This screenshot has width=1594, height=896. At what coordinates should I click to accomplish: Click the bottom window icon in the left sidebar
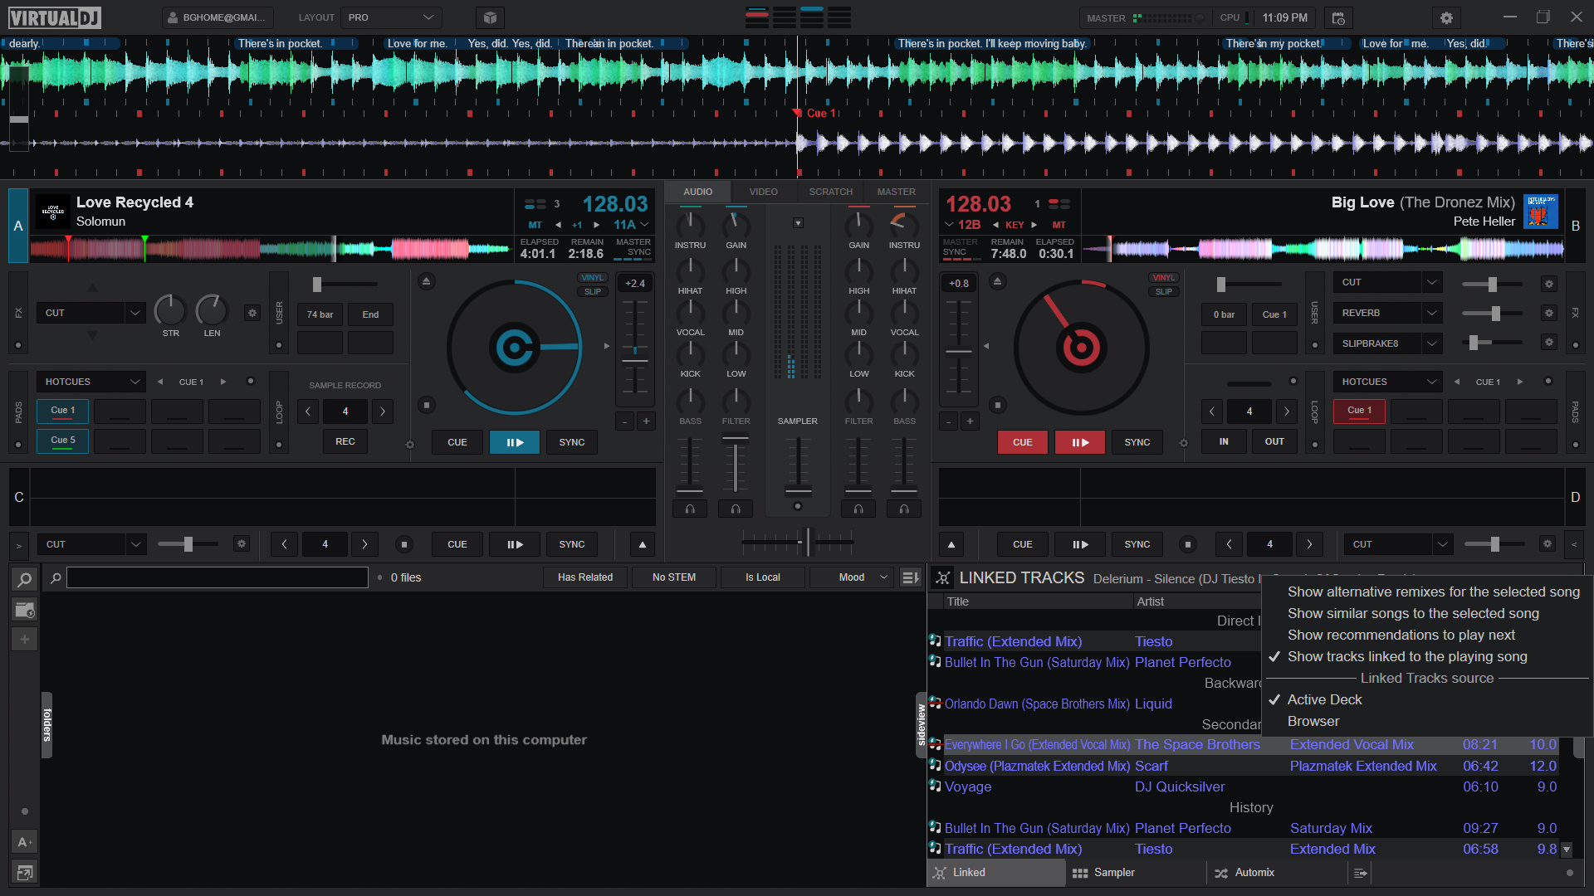[x=25, y=872]
